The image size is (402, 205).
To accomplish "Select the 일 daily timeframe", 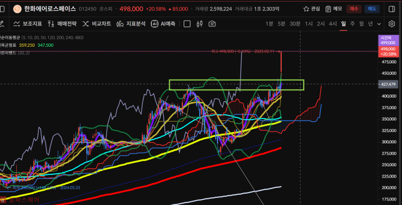I will [x=343, y=24].
